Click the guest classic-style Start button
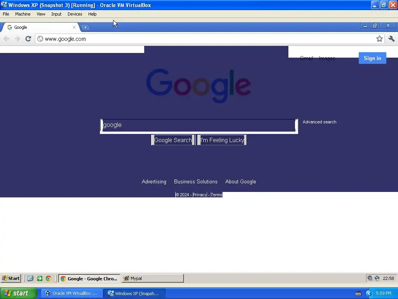This screenshot has height=299, width=398. (x=10, y=278)
